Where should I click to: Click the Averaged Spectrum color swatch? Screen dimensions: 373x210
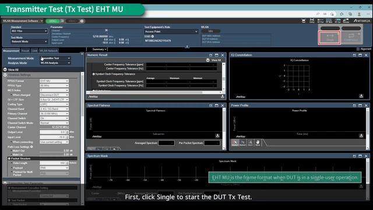[x=166, y=143]
